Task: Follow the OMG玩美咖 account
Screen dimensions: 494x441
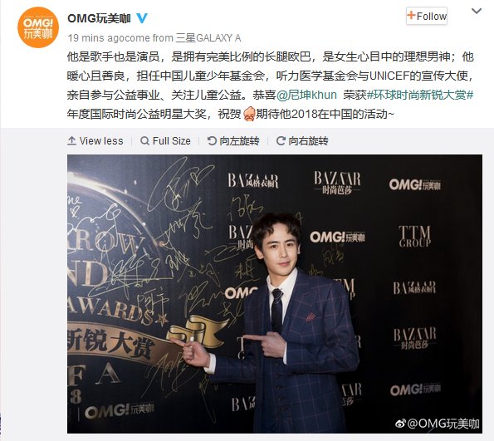Action: coord(427,16)
